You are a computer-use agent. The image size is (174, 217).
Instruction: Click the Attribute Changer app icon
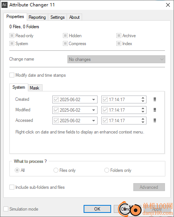(5, 5)
